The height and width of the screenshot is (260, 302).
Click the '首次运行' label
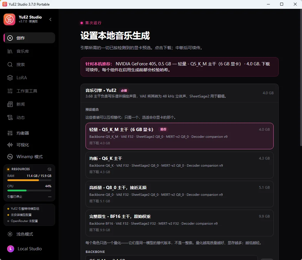[x=93, y=23]
